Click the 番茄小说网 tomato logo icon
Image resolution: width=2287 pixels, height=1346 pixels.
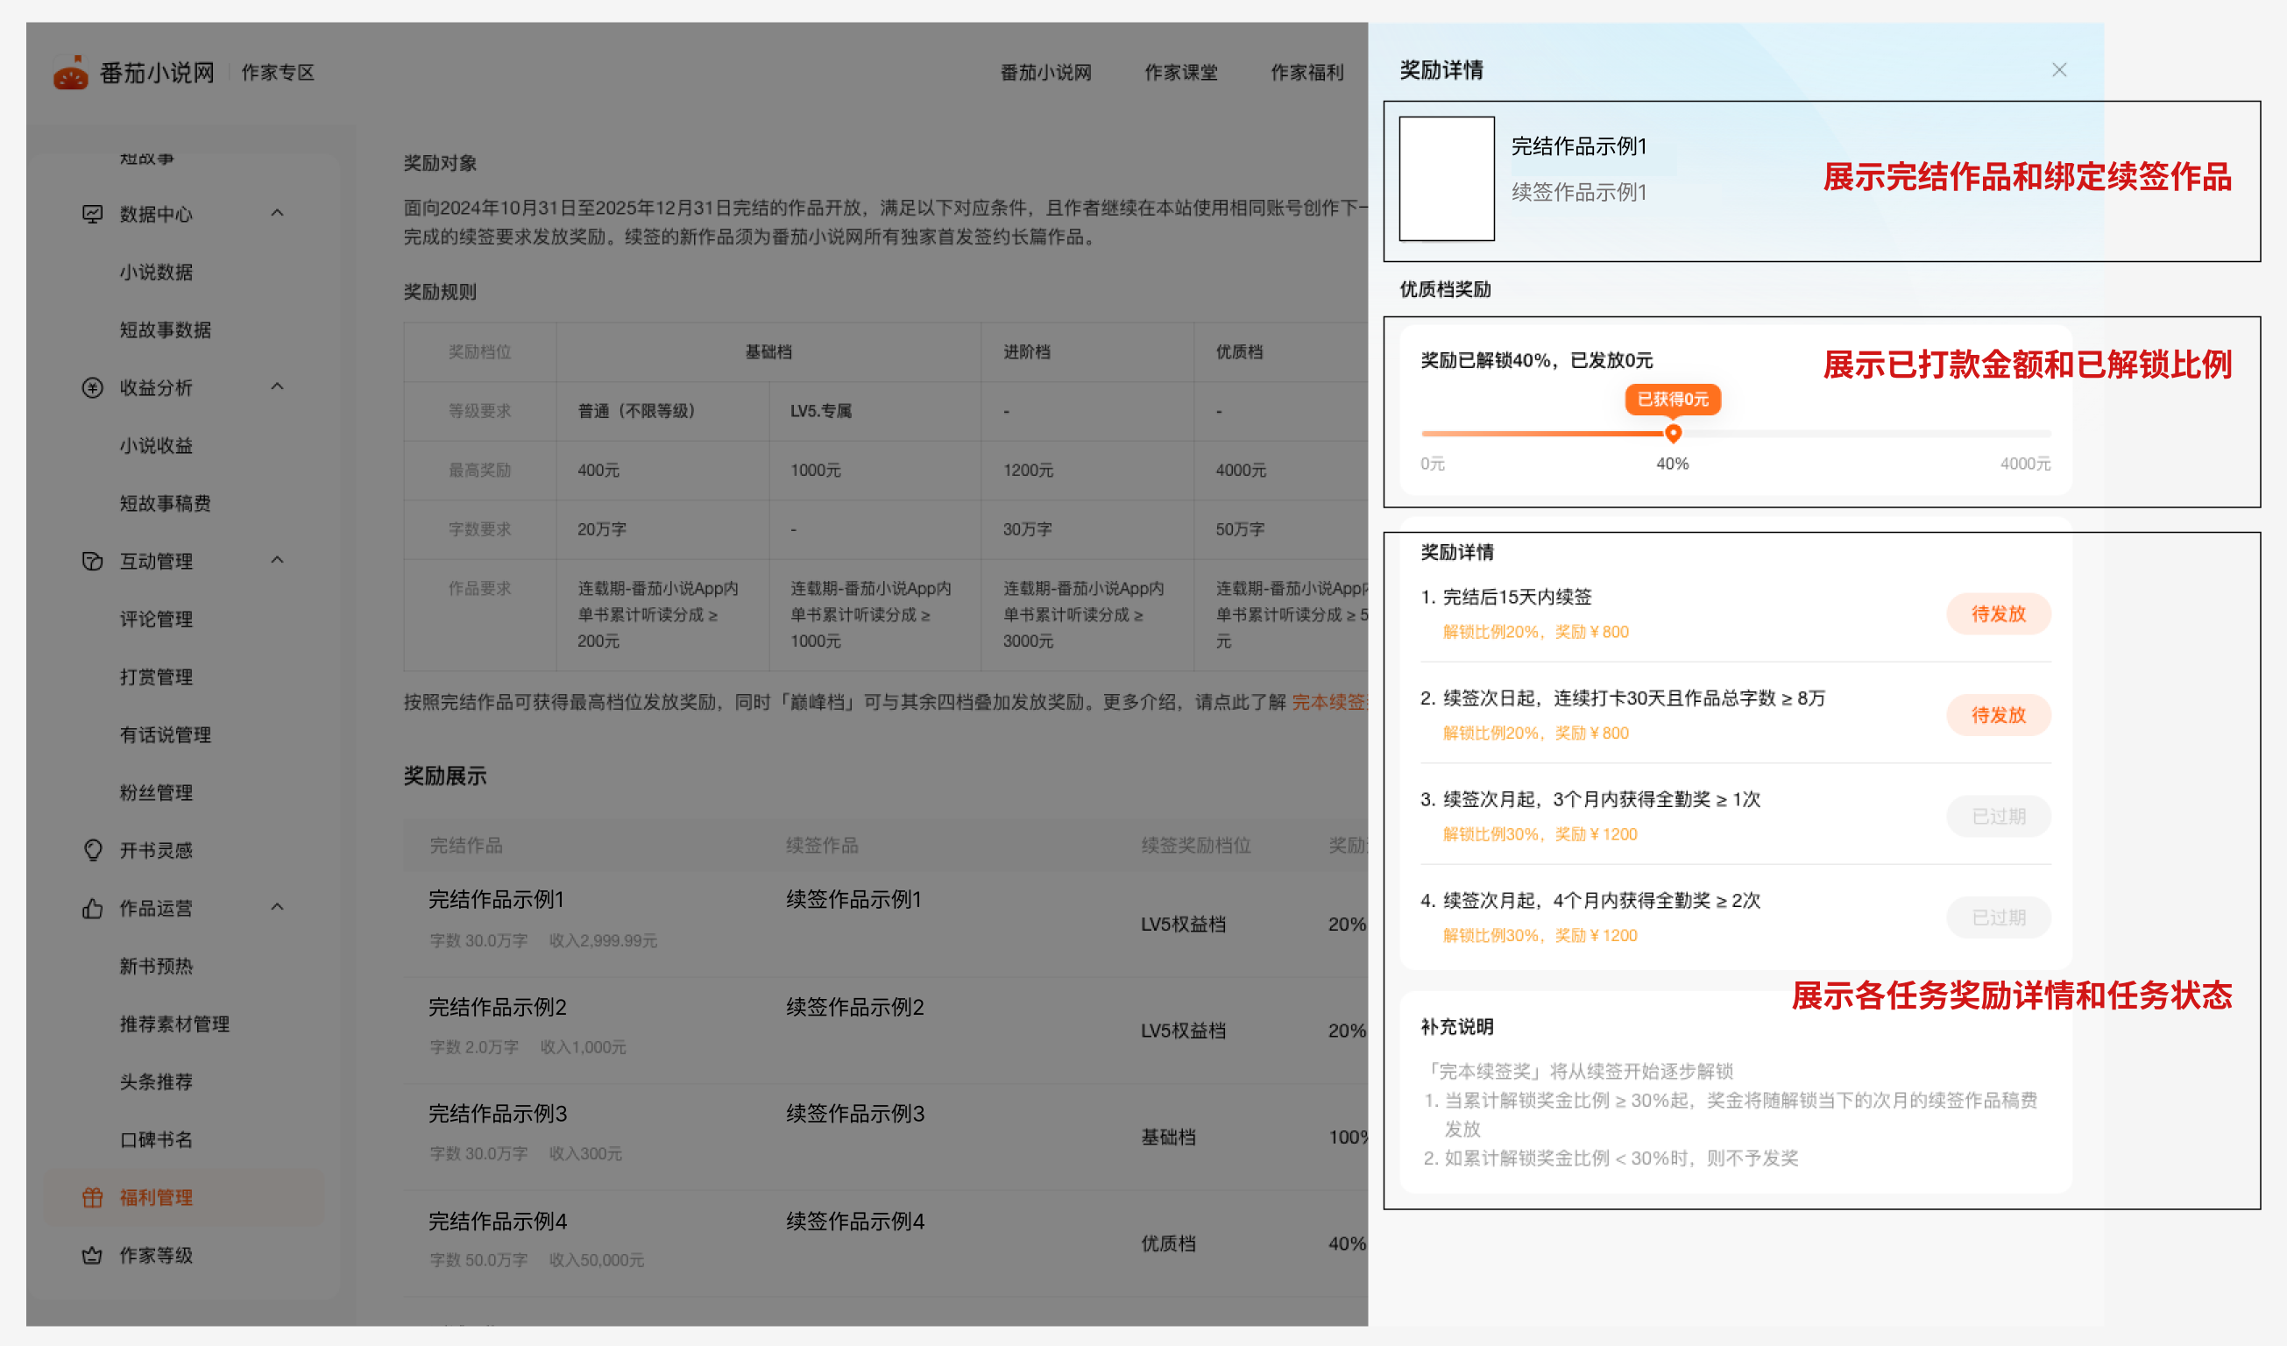[x=70, y=73]
